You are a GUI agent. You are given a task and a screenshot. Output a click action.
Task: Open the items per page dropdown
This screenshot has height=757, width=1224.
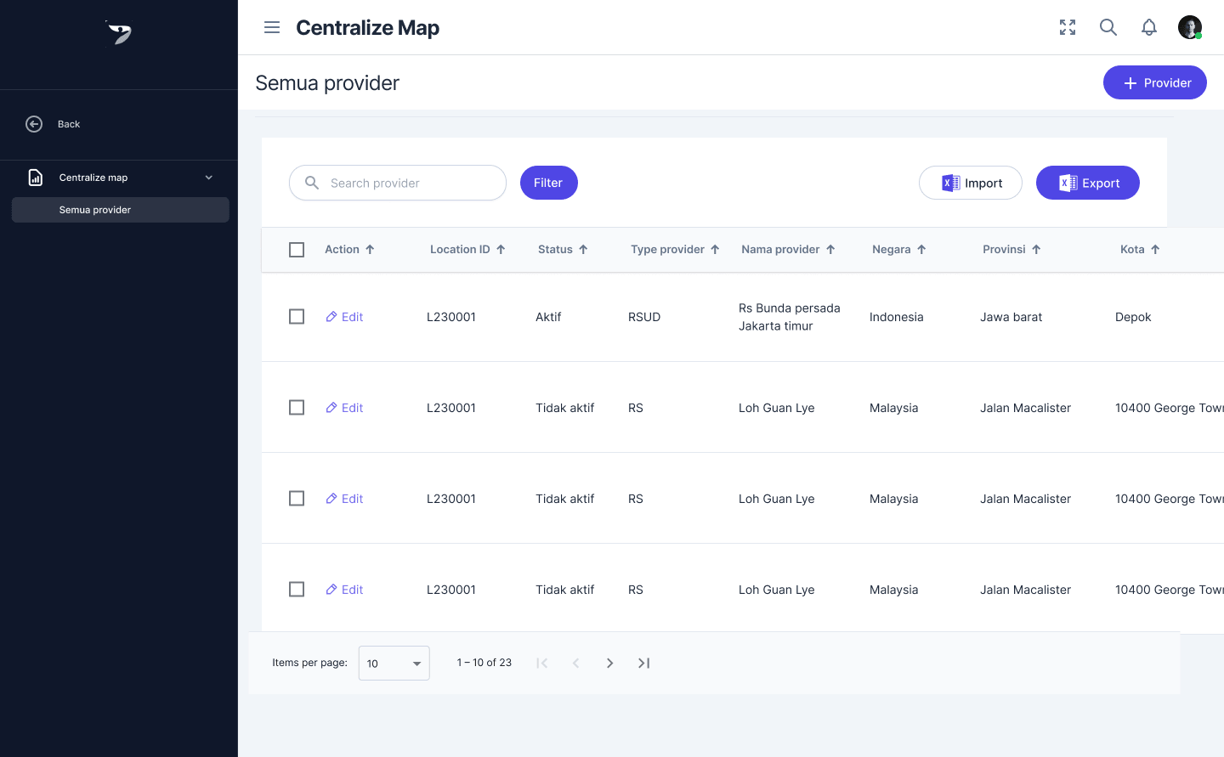pyautogui.click(x=394, y=664)
